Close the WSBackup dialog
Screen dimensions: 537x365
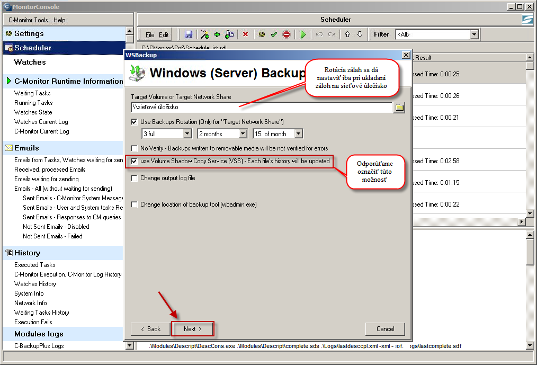click(406, 55)
